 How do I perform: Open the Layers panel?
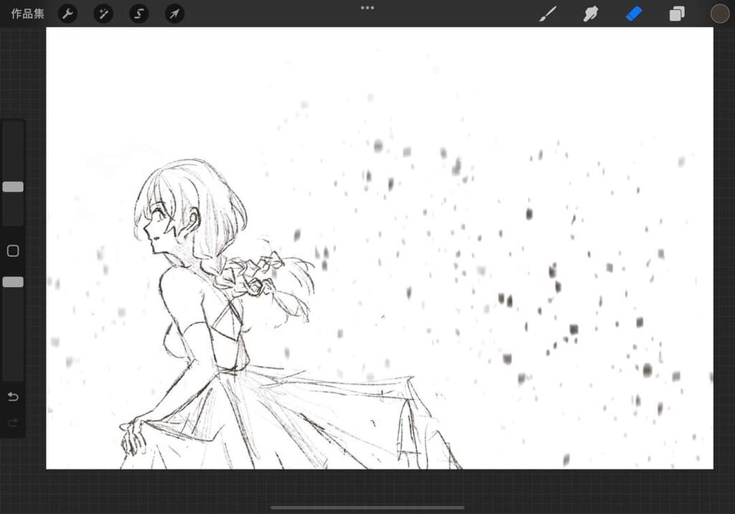point(677,14)
